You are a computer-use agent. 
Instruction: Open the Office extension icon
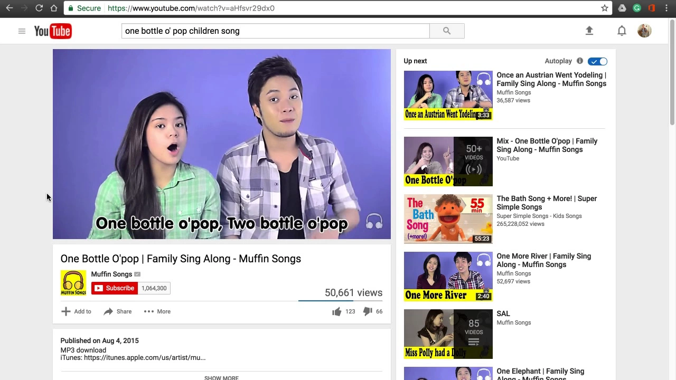pyautogui.click(x=652, y=8)
